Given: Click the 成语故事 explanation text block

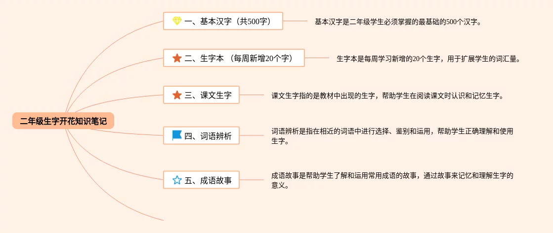Looking at the screenshot, I should point(392,181).
